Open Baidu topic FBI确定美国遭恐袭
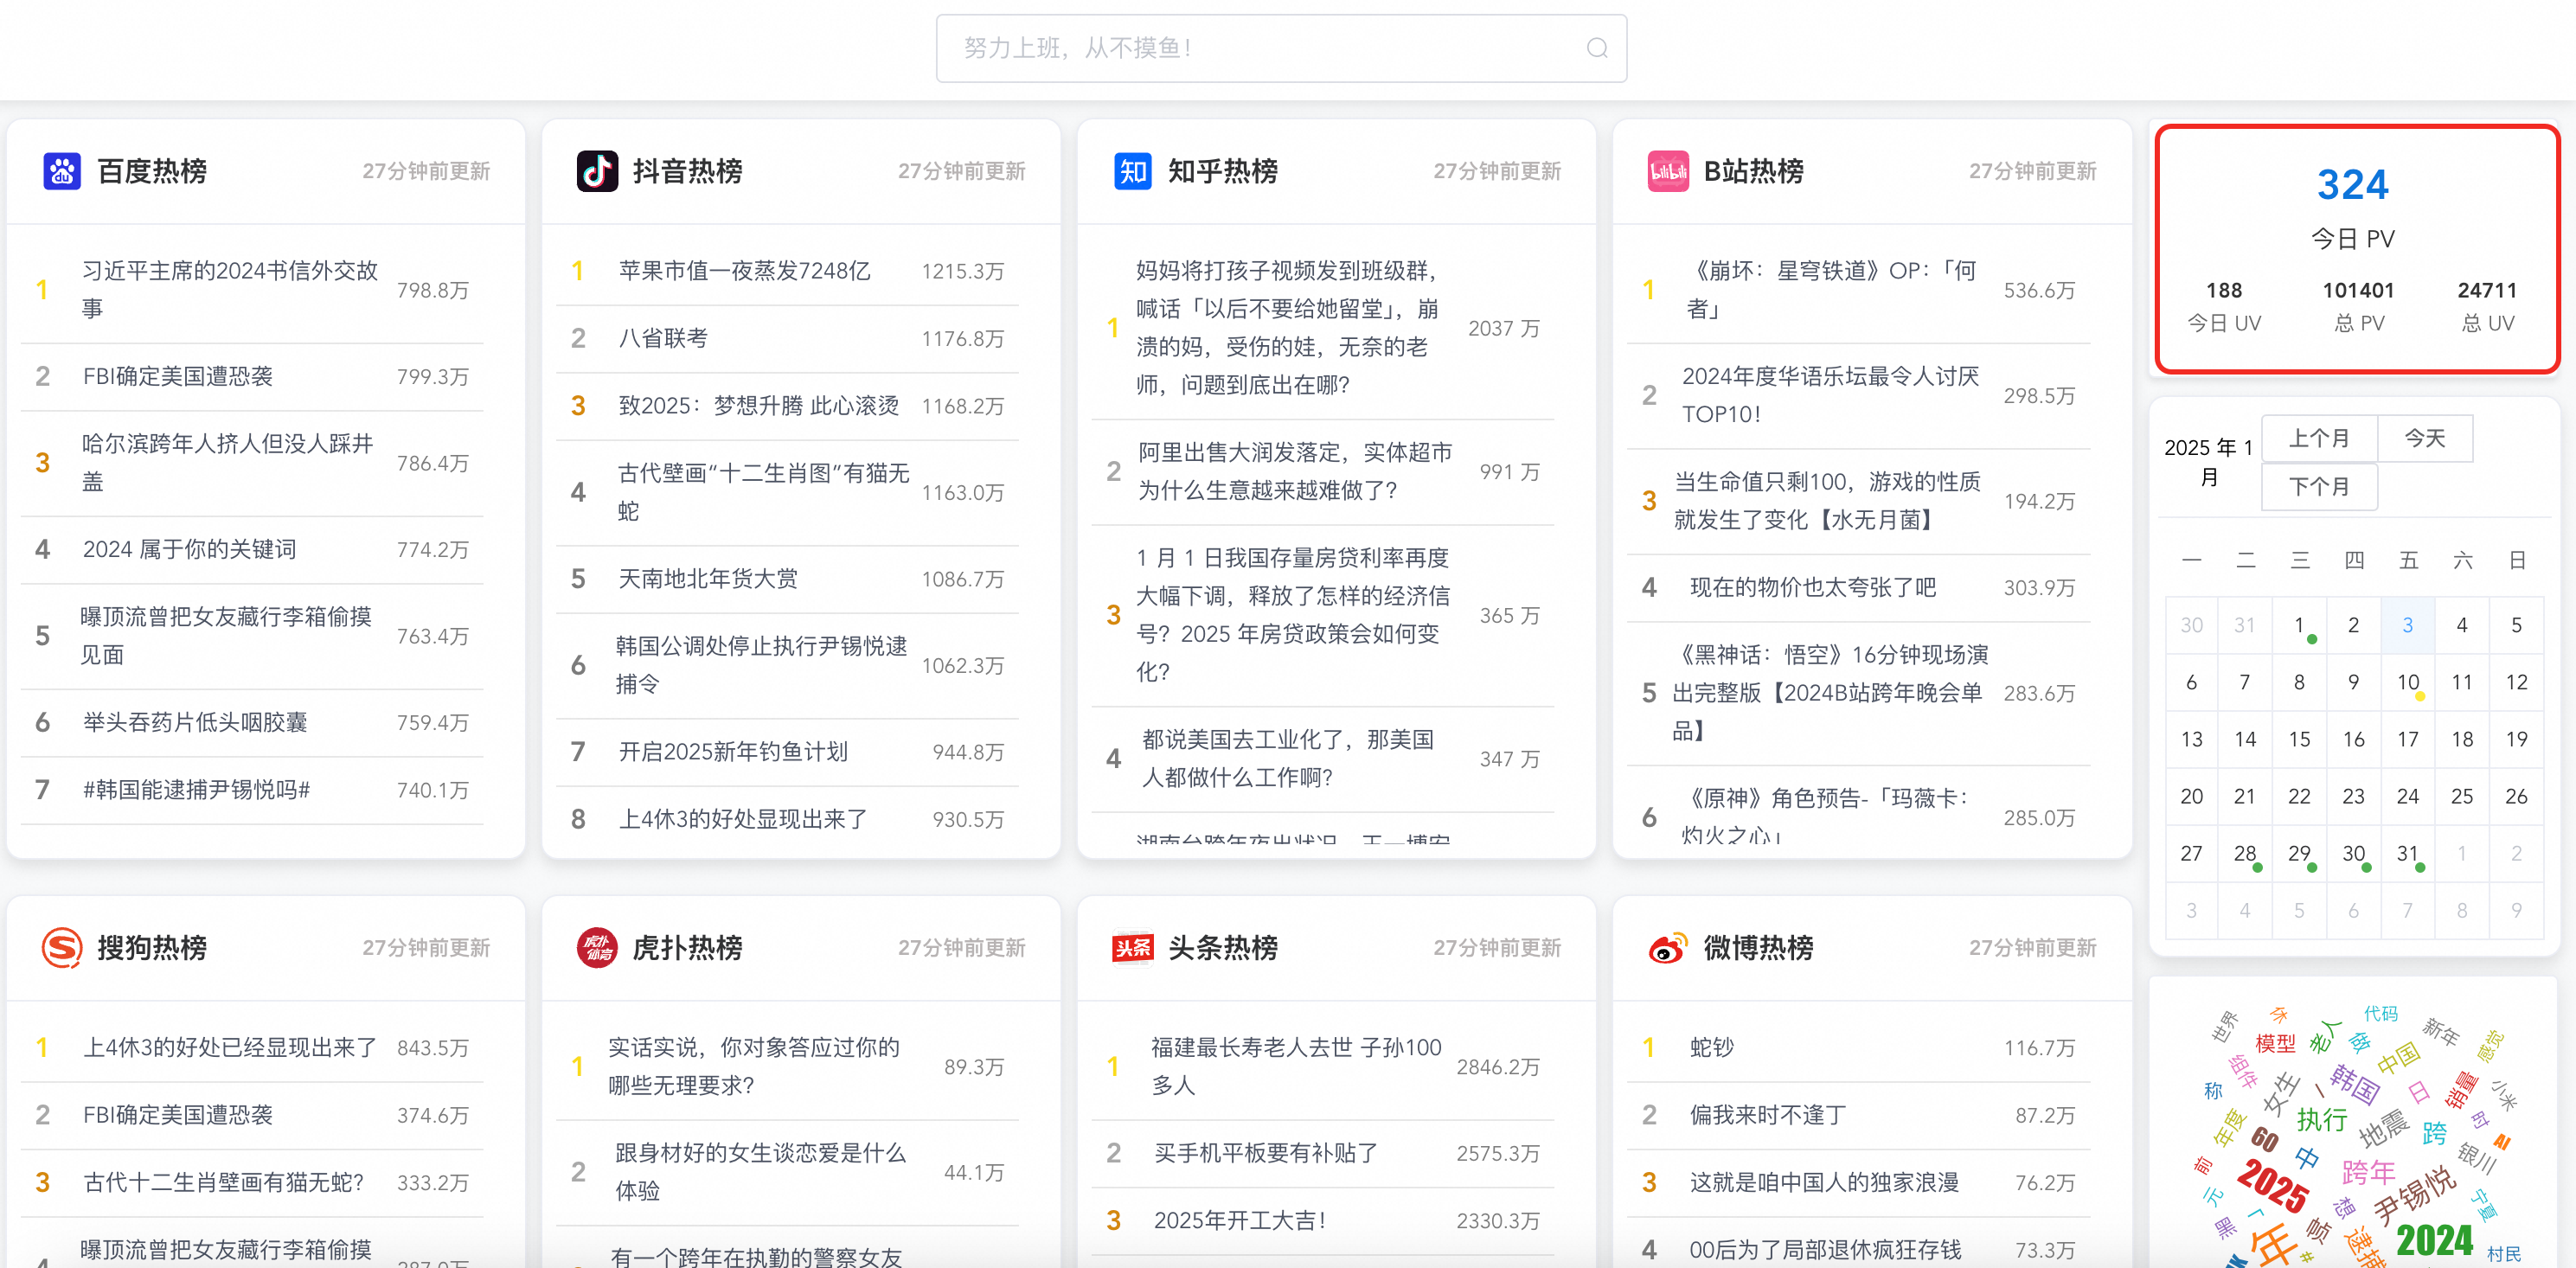 pyautogui.click(x=178, y=377)
